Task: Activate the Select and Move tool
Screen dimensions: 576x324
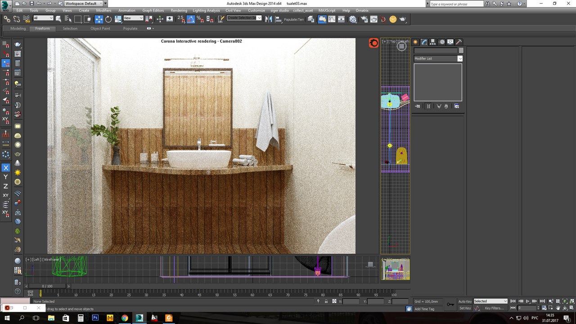Action: click(x=99, y=19)
